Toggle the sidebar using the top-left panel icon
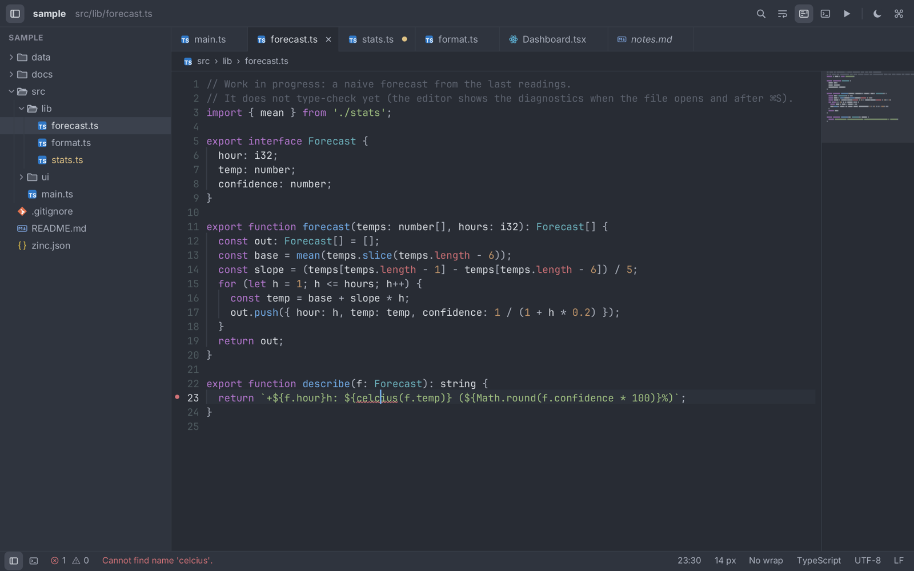The image size is (914, 571). click(x=15, y=14)
